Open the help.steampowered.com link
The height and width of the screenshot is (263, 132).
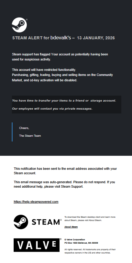pyautogui.click(x=36, y=202)
